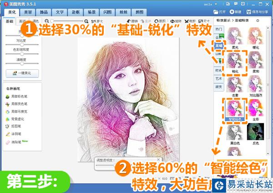Screen dimensions: 273x193
Task: Go to the 文字 tab
Action: (x=60, y=12)
